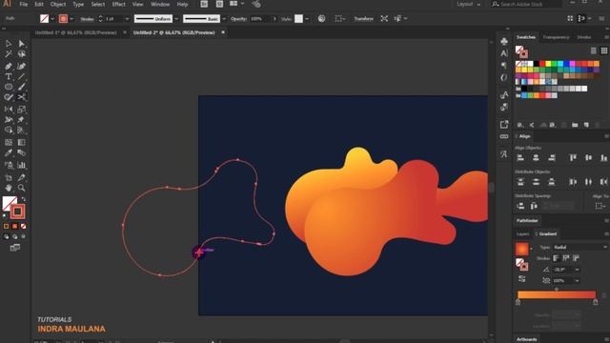This screenshot has width=610, height=343.
Task: Open gradient Type Radial dropdown
Action: 579,248
